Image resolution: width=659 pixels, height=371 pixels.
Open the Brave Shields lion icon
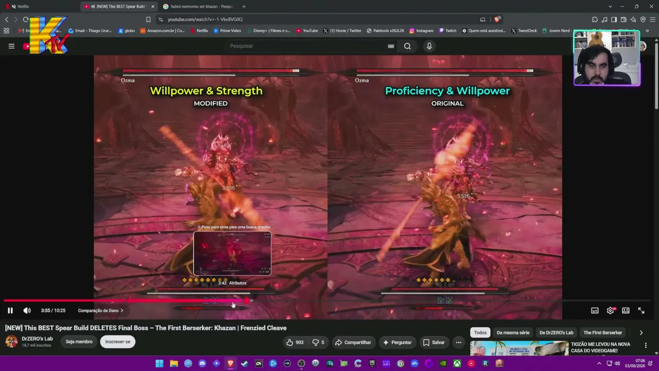[497, 20]
